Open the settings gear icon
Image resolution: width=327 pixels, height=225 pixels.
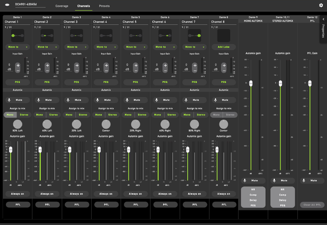point(321,5)
